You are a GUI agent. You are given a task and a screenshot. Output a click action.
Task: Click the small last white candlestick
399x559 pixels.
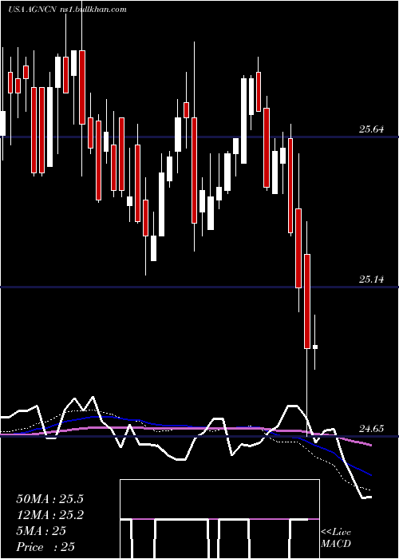(315, 347)
